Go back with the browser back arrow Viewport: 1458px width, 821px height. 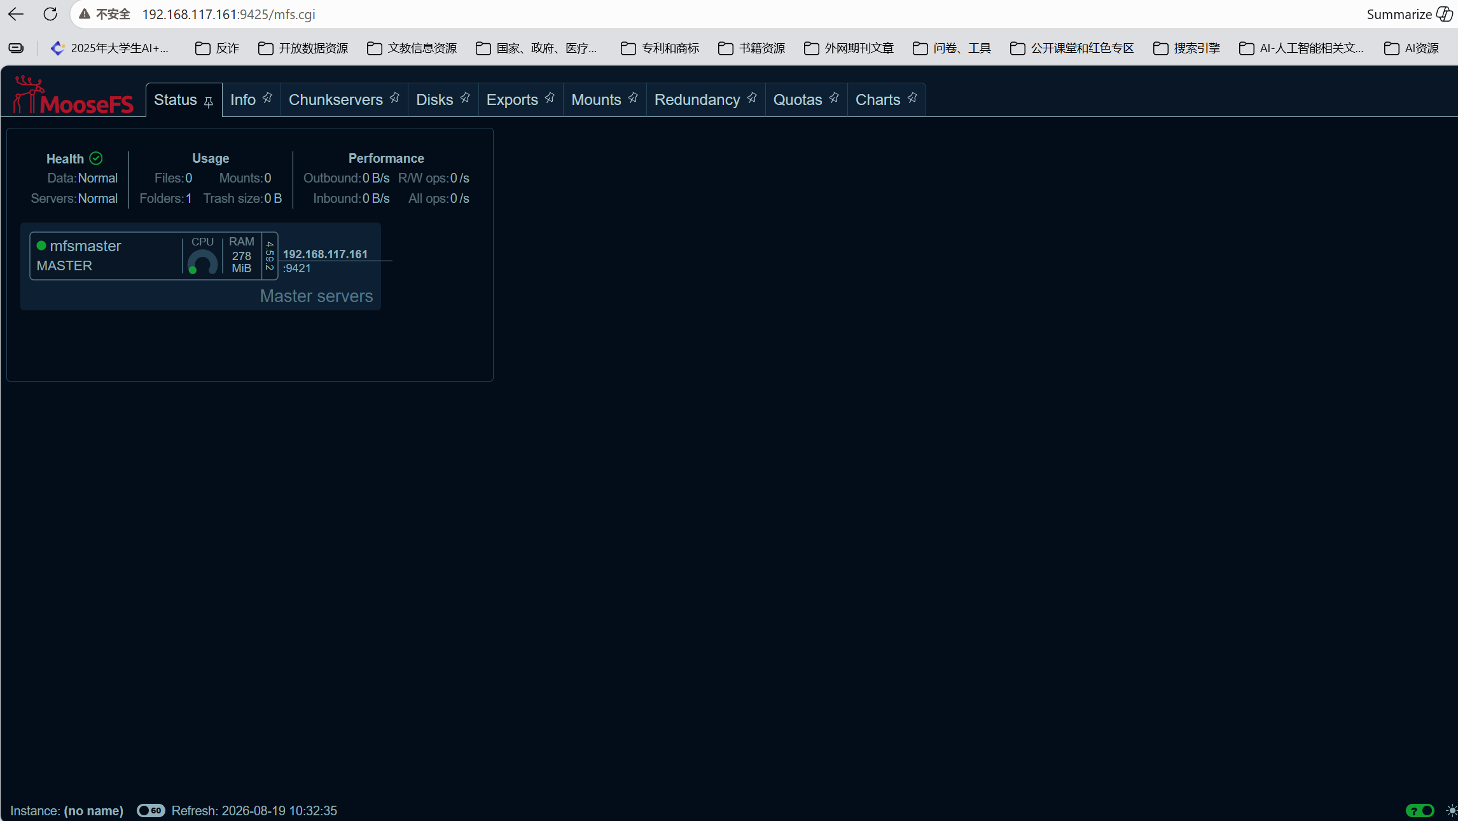click(x=16, y=14)
